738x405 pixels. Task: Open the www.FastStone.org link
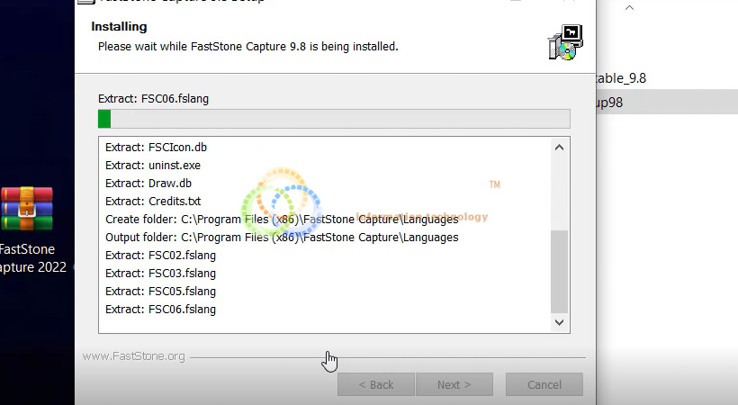point(134,356)
